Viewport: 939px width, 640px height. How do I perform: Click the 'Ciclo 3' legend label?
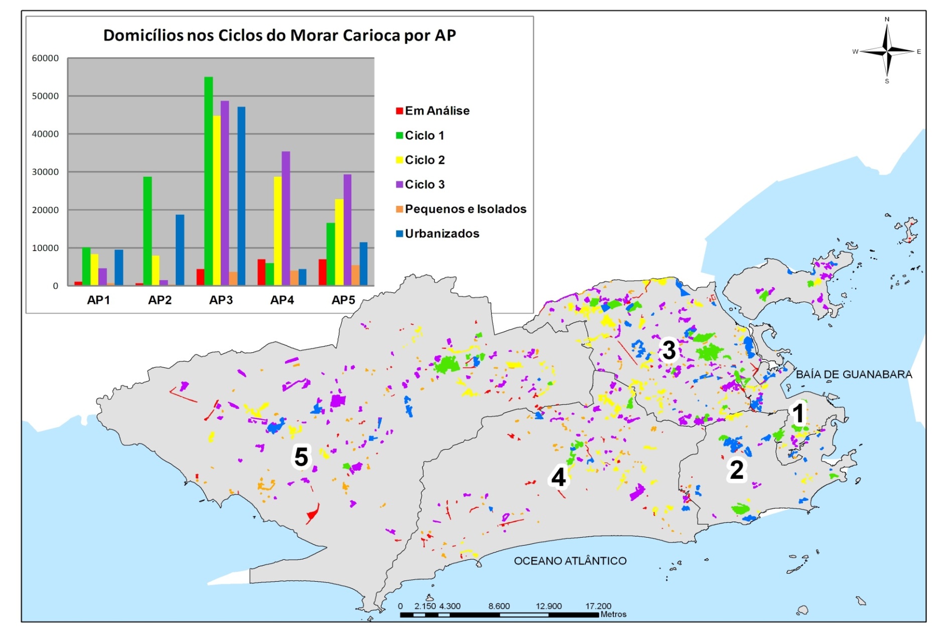(x=425, y=185)
